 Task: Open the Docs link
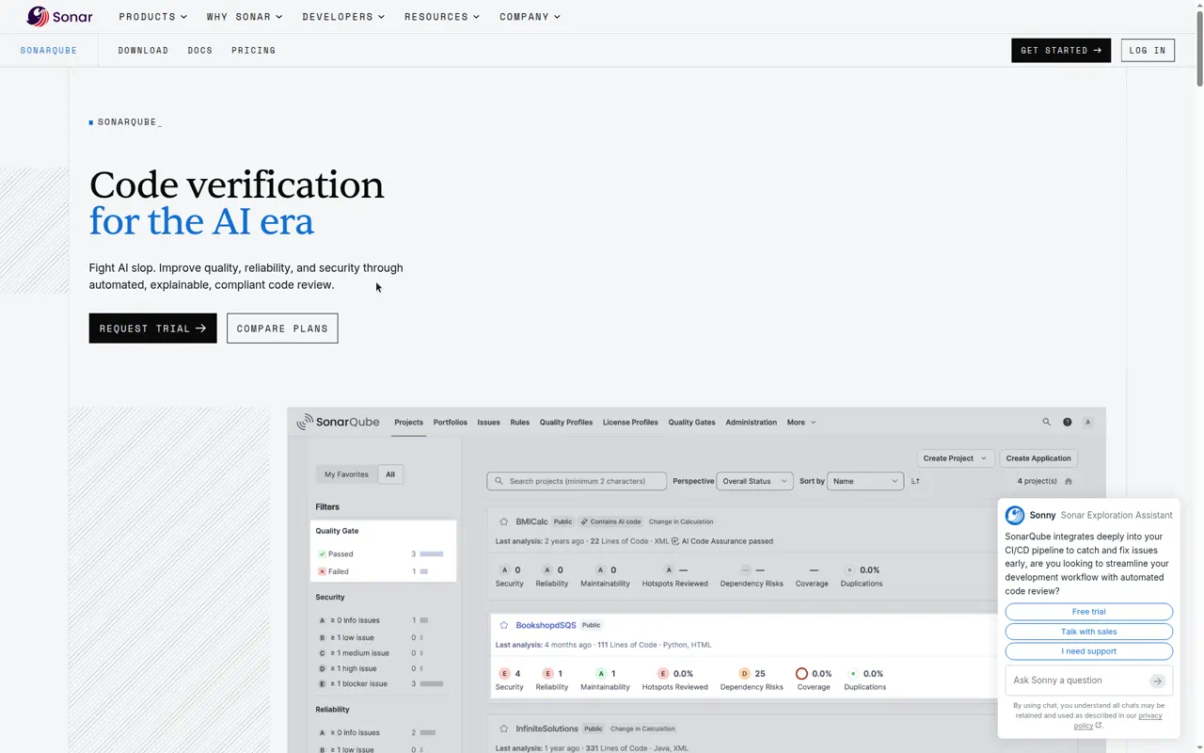[x=200, y=50]
